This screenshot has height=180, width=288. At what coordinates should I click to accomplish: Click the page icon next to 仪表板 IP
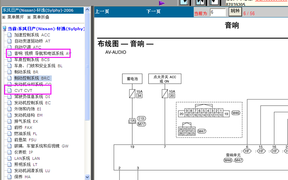click(x=10, y=152)
